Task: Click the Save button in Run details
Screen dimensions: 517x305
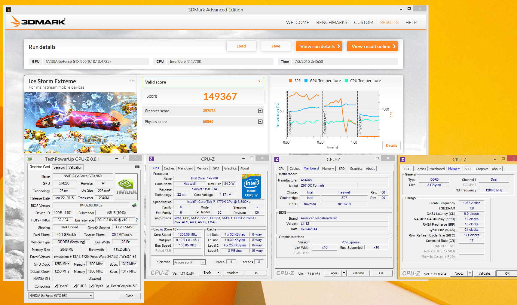Action: click(x=276, y=46)
